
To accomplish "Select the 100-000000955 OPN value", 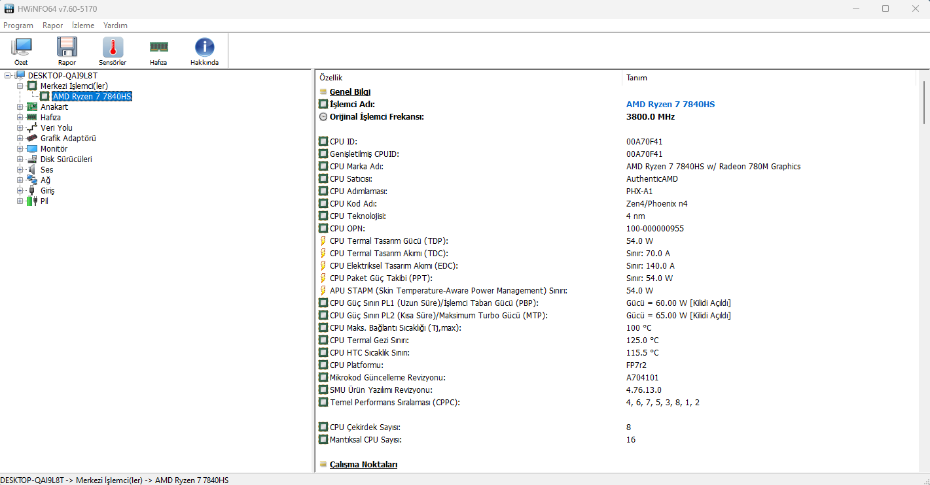I will click(x=655, y=228).
